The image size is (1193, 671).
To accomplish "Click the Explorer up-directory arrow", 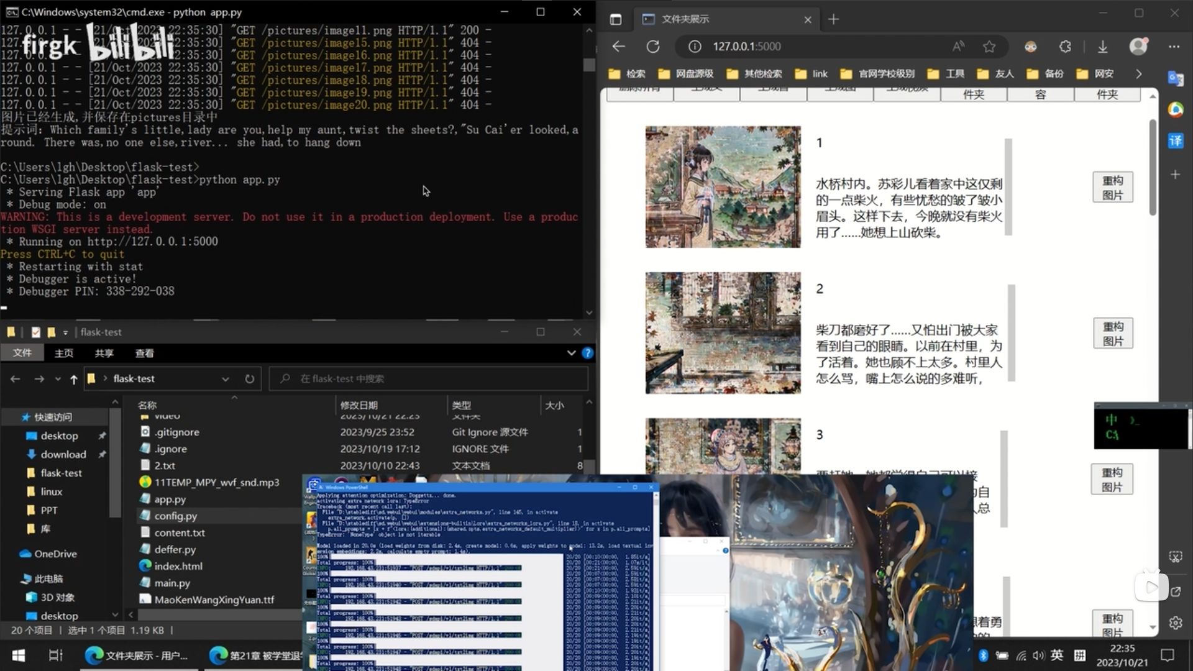I will pyautogui.click(x=73, y=379).
